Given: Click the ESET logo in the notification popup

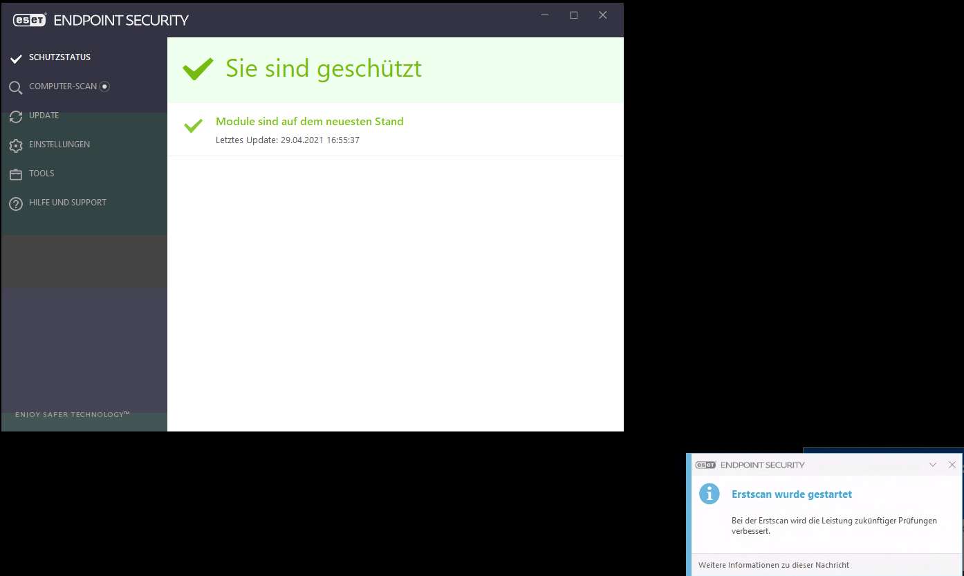Looking at the screenshot, I should coord(705,465).
